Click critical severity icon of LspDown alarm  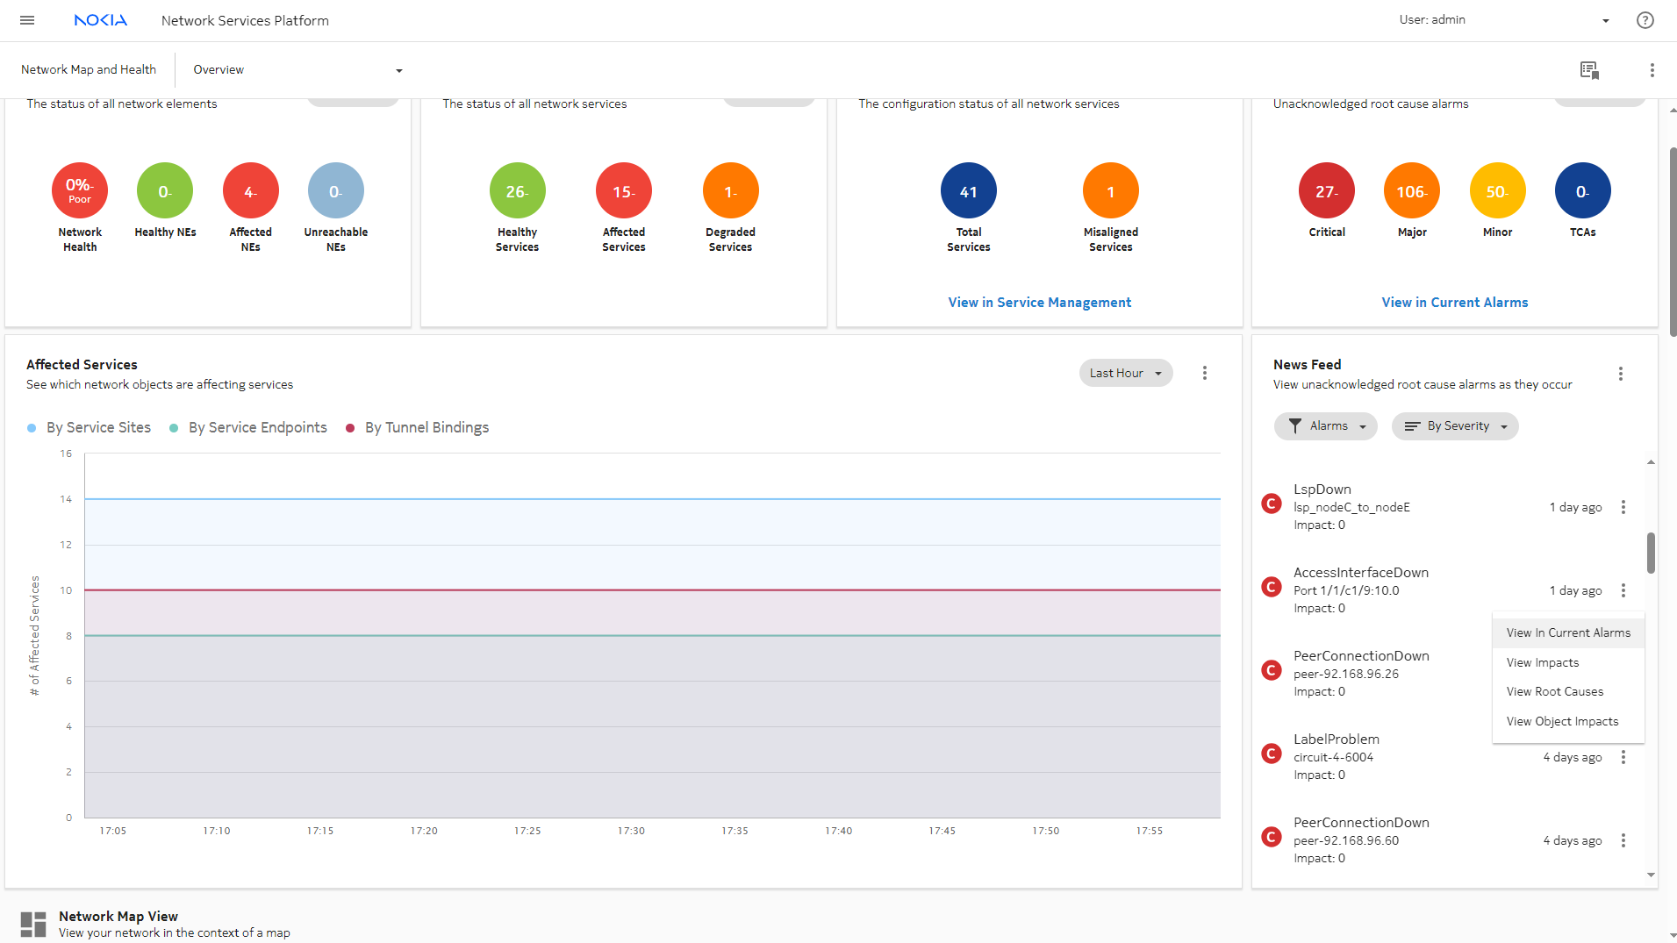click(1271, 504)
